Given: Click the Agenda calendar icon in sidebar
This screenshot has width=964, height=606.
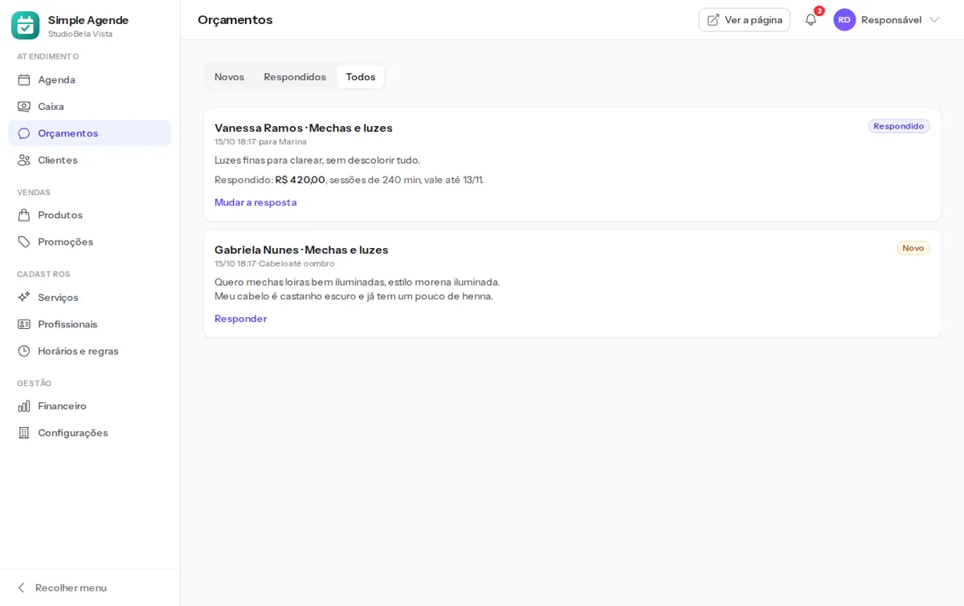Looking at the screenshot, I should pyautogui.click(x=24, y=79).
